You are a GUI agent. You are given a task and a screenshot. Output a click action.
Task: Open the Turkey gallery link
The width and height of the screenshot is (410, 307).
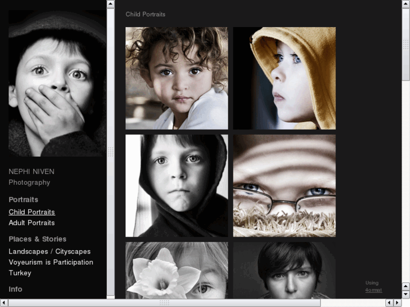(20, 273)
